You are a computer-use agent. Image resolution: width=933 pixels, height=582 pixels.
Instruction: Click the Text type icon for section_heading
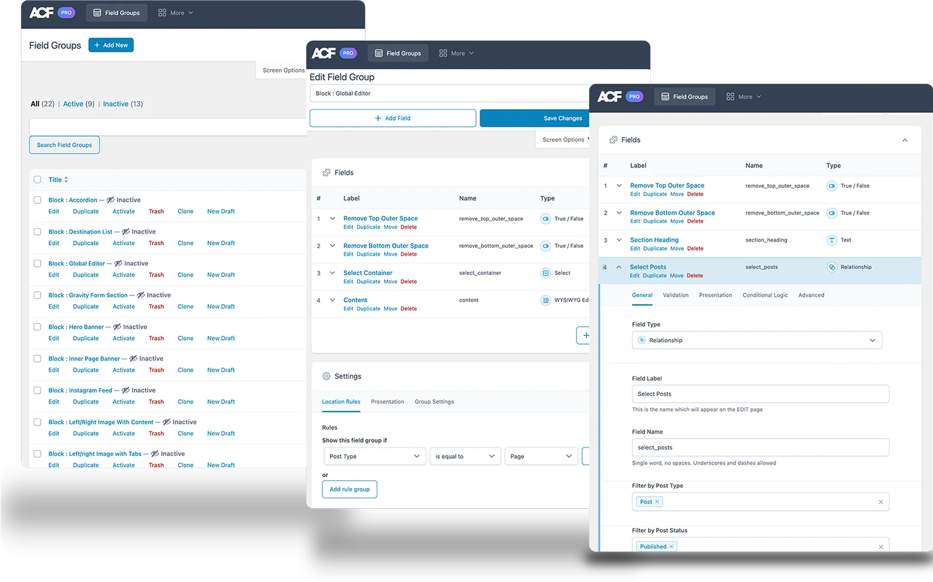point(832,240)
